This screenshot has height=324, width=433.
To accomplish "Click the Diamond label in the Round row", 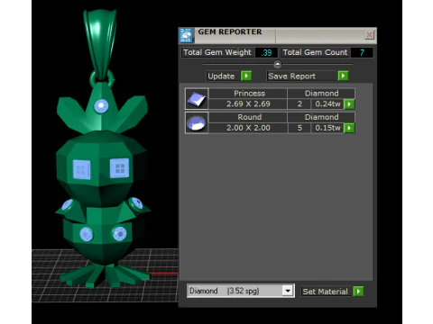I will tap(321, 117).
